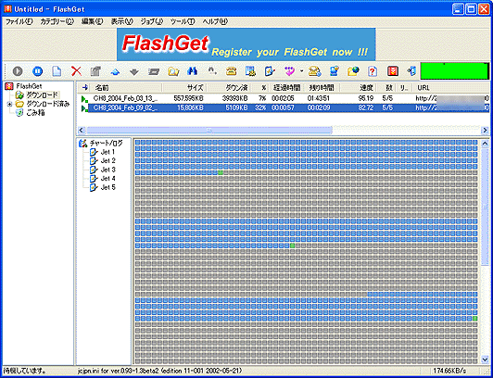Select the ごみ箱 trash category

click(x=35, y=113)
